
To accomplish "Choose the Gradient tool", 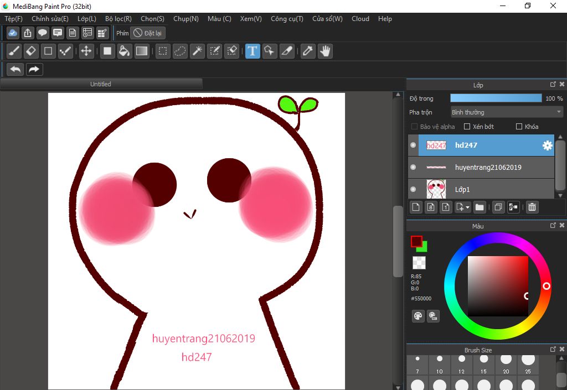I will tap(142, 51).
